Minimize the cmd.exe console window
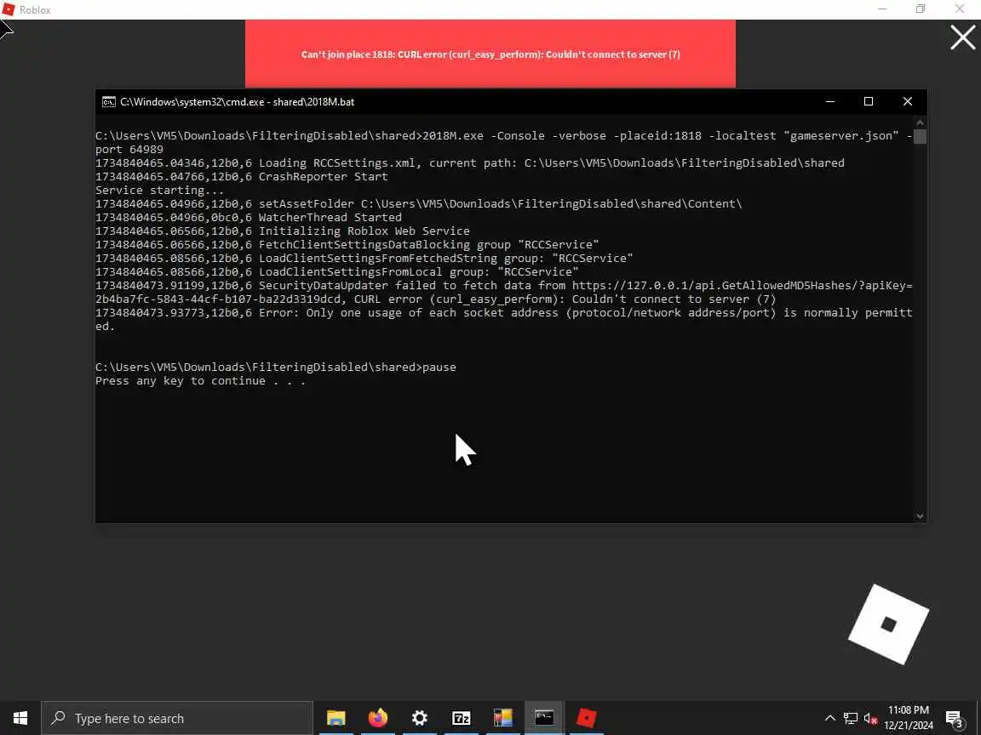This screenshot has width=981, height=735. 830,102
